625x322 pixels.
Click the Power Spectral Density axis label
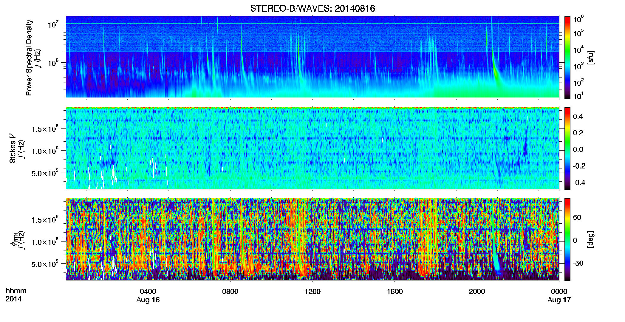point(29,58)
